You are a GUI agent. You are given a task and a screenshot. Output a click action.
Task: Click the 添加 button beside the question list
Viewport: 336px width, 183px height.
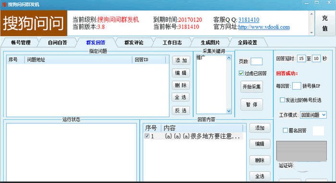tap(181, 61)
